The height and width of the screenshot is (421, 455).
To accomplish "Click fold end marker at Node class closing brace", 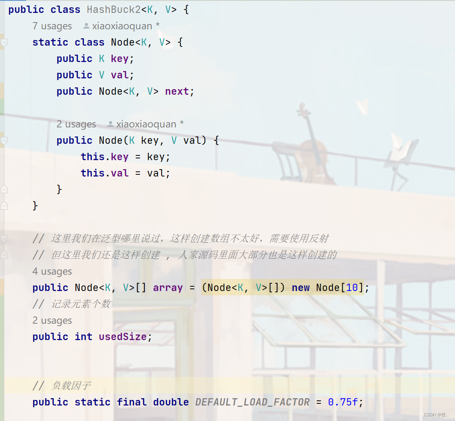I will (4, 206).
